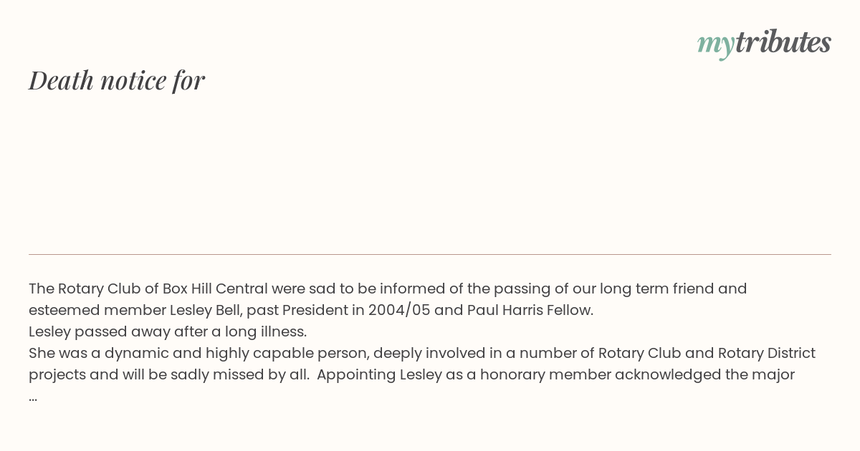Click the mytributes logo

point(764,43)
